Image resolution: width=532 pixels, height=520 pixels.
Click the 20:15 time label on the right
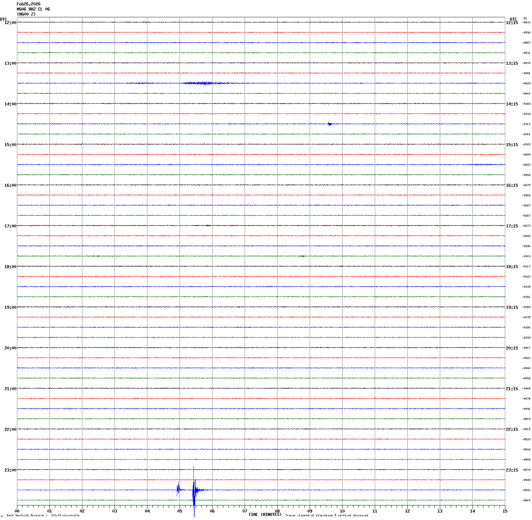[x=512, y=348]
